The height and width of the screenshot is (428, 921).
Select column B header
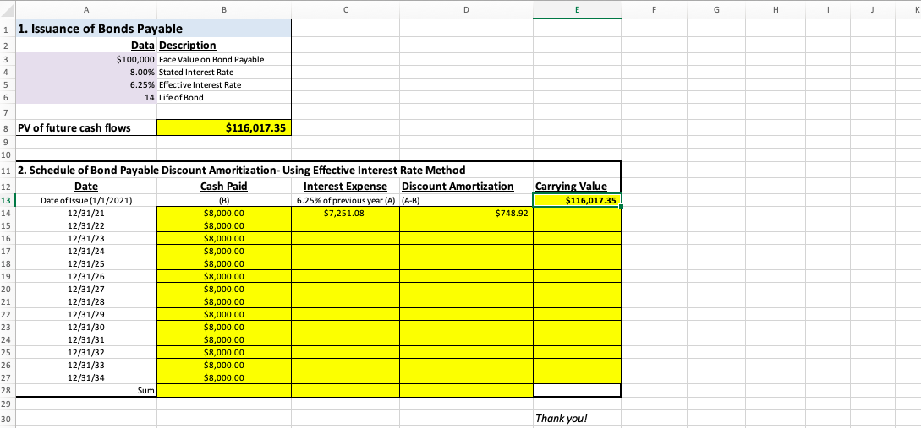pos(224,9)
